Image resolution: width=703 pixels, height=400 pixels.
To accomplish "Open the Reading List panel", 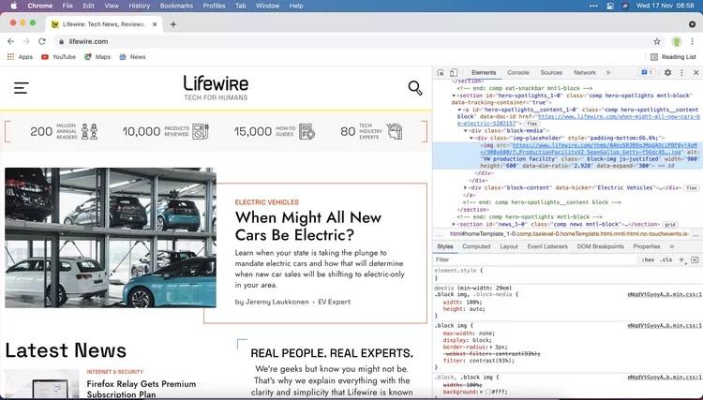I will point(673,57).
